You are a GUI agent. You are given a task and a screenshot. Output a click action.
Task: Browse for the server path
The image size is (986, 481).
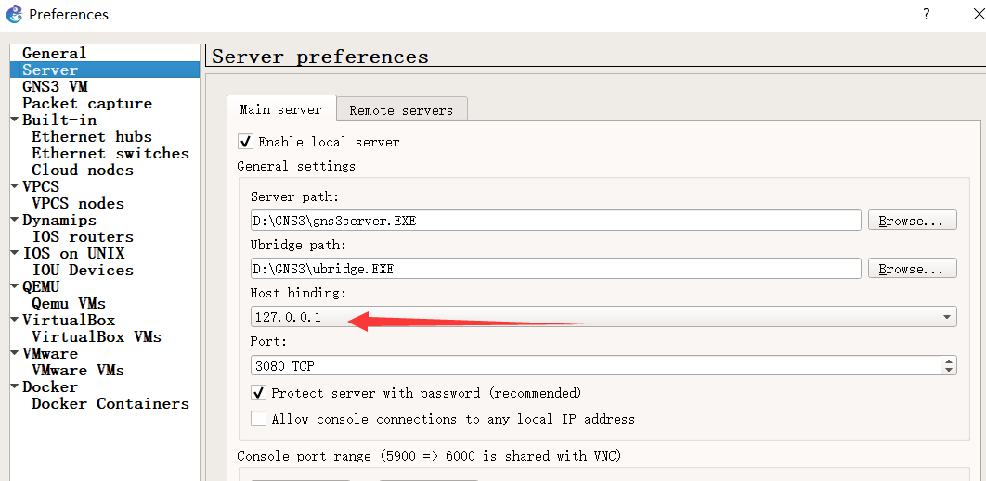[913, 221]
